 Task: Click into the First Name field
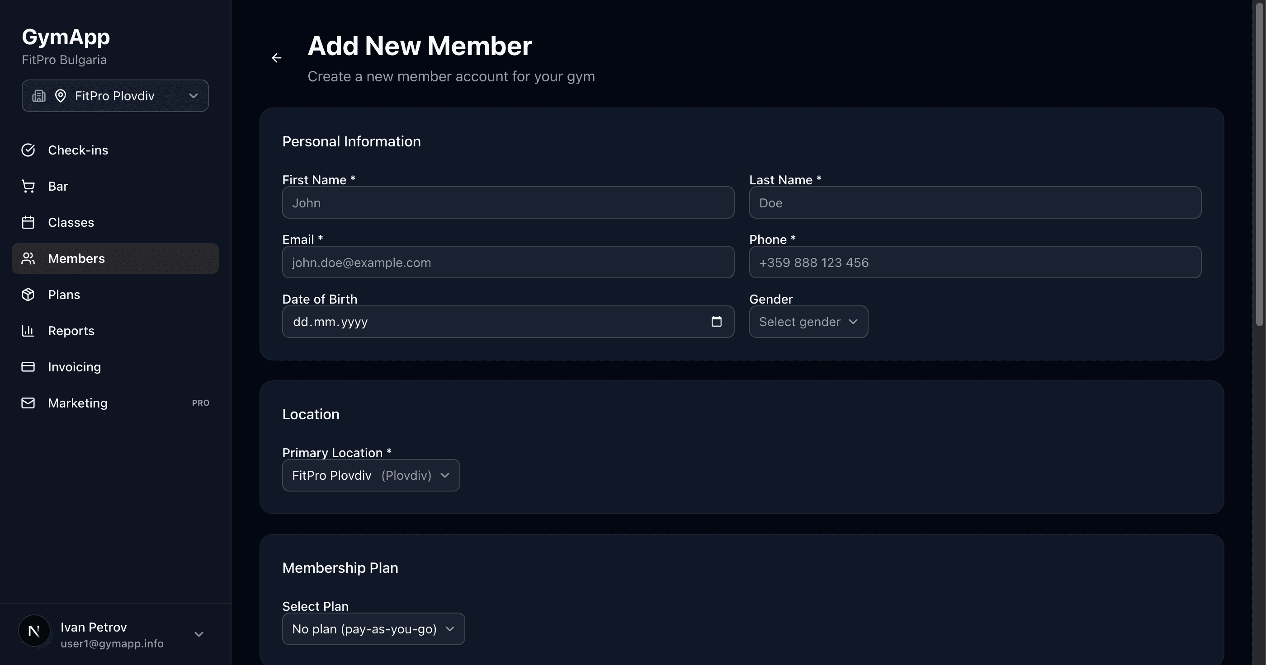click(x=508, y=202)
